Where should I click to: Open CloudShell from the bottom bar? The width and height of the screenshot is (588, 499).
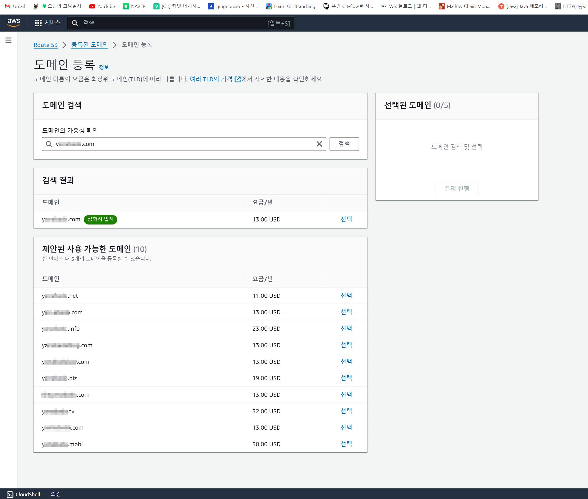[24, 494]
